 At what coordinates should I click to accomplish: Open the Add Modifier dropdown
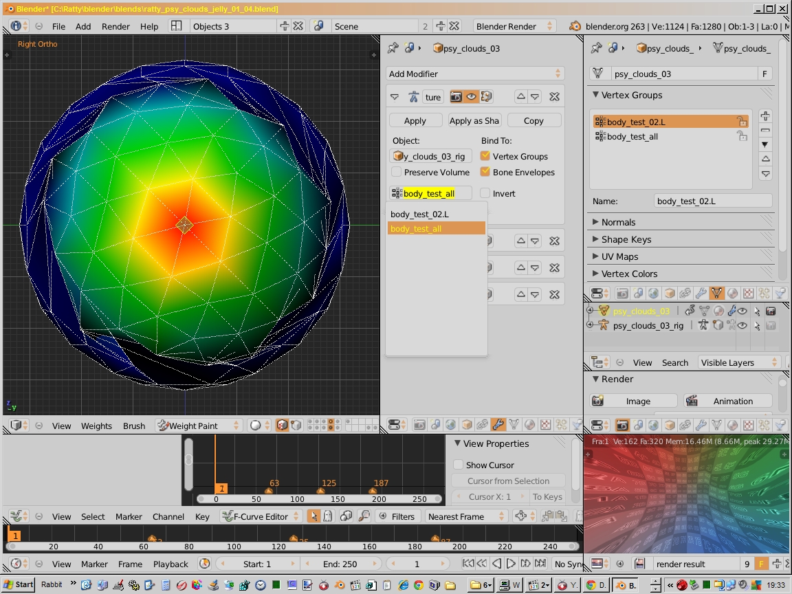click(x=475, y=74)
